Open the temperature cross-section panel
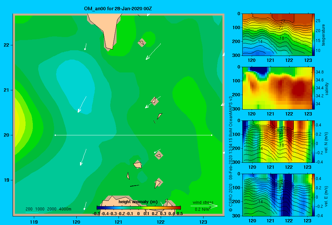Image resolution: width=332 pixels, height=225 pixels. pyautogui.click(x=277, y=35)
